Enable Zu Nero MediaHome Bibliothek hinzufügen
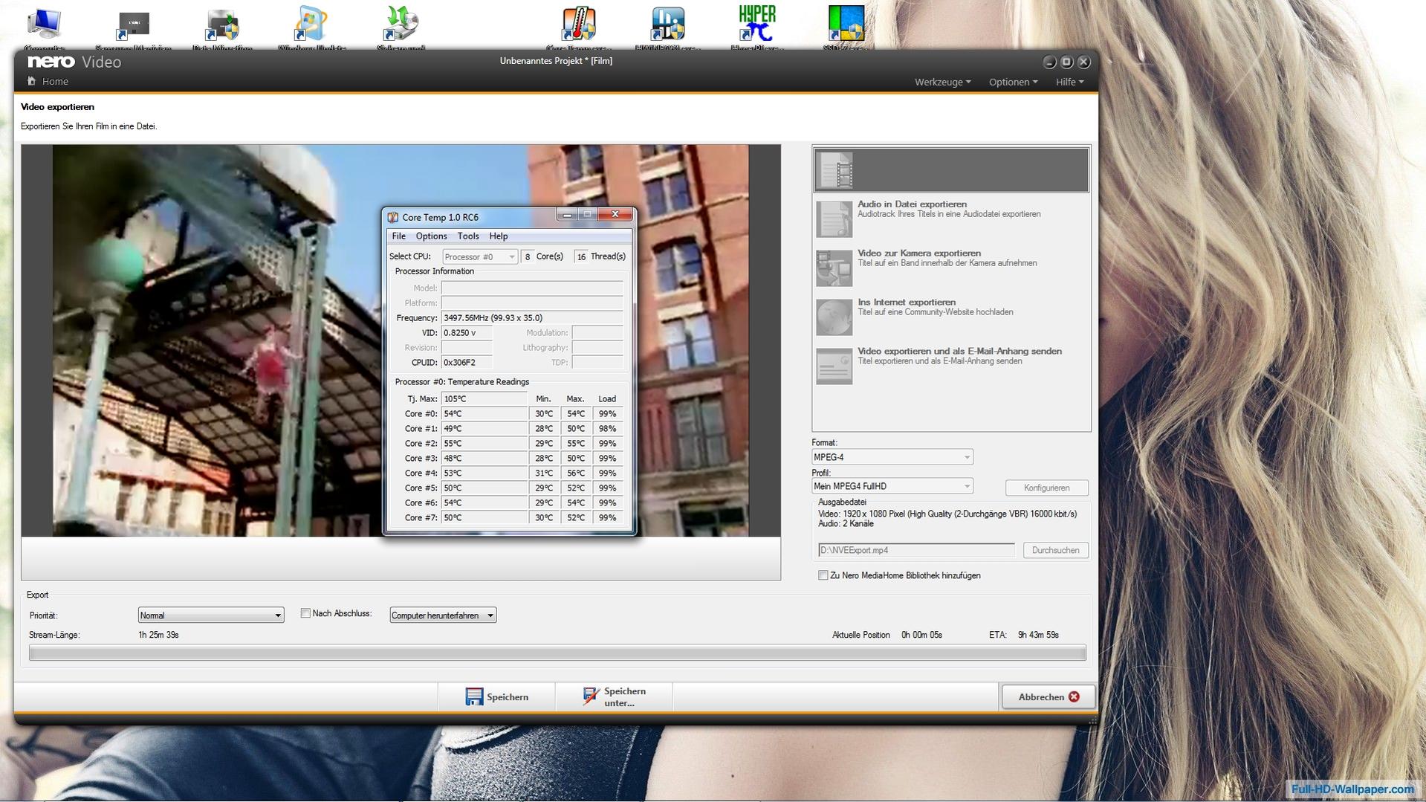 pos(823,575)
